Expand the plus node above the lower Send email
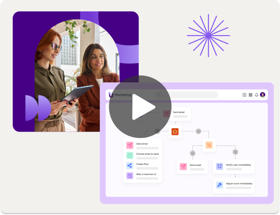 (x=192, y=153)
